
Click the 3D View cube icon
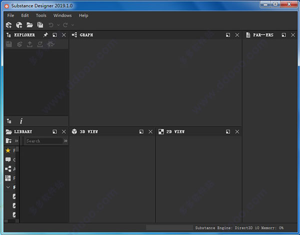point(74,131)
